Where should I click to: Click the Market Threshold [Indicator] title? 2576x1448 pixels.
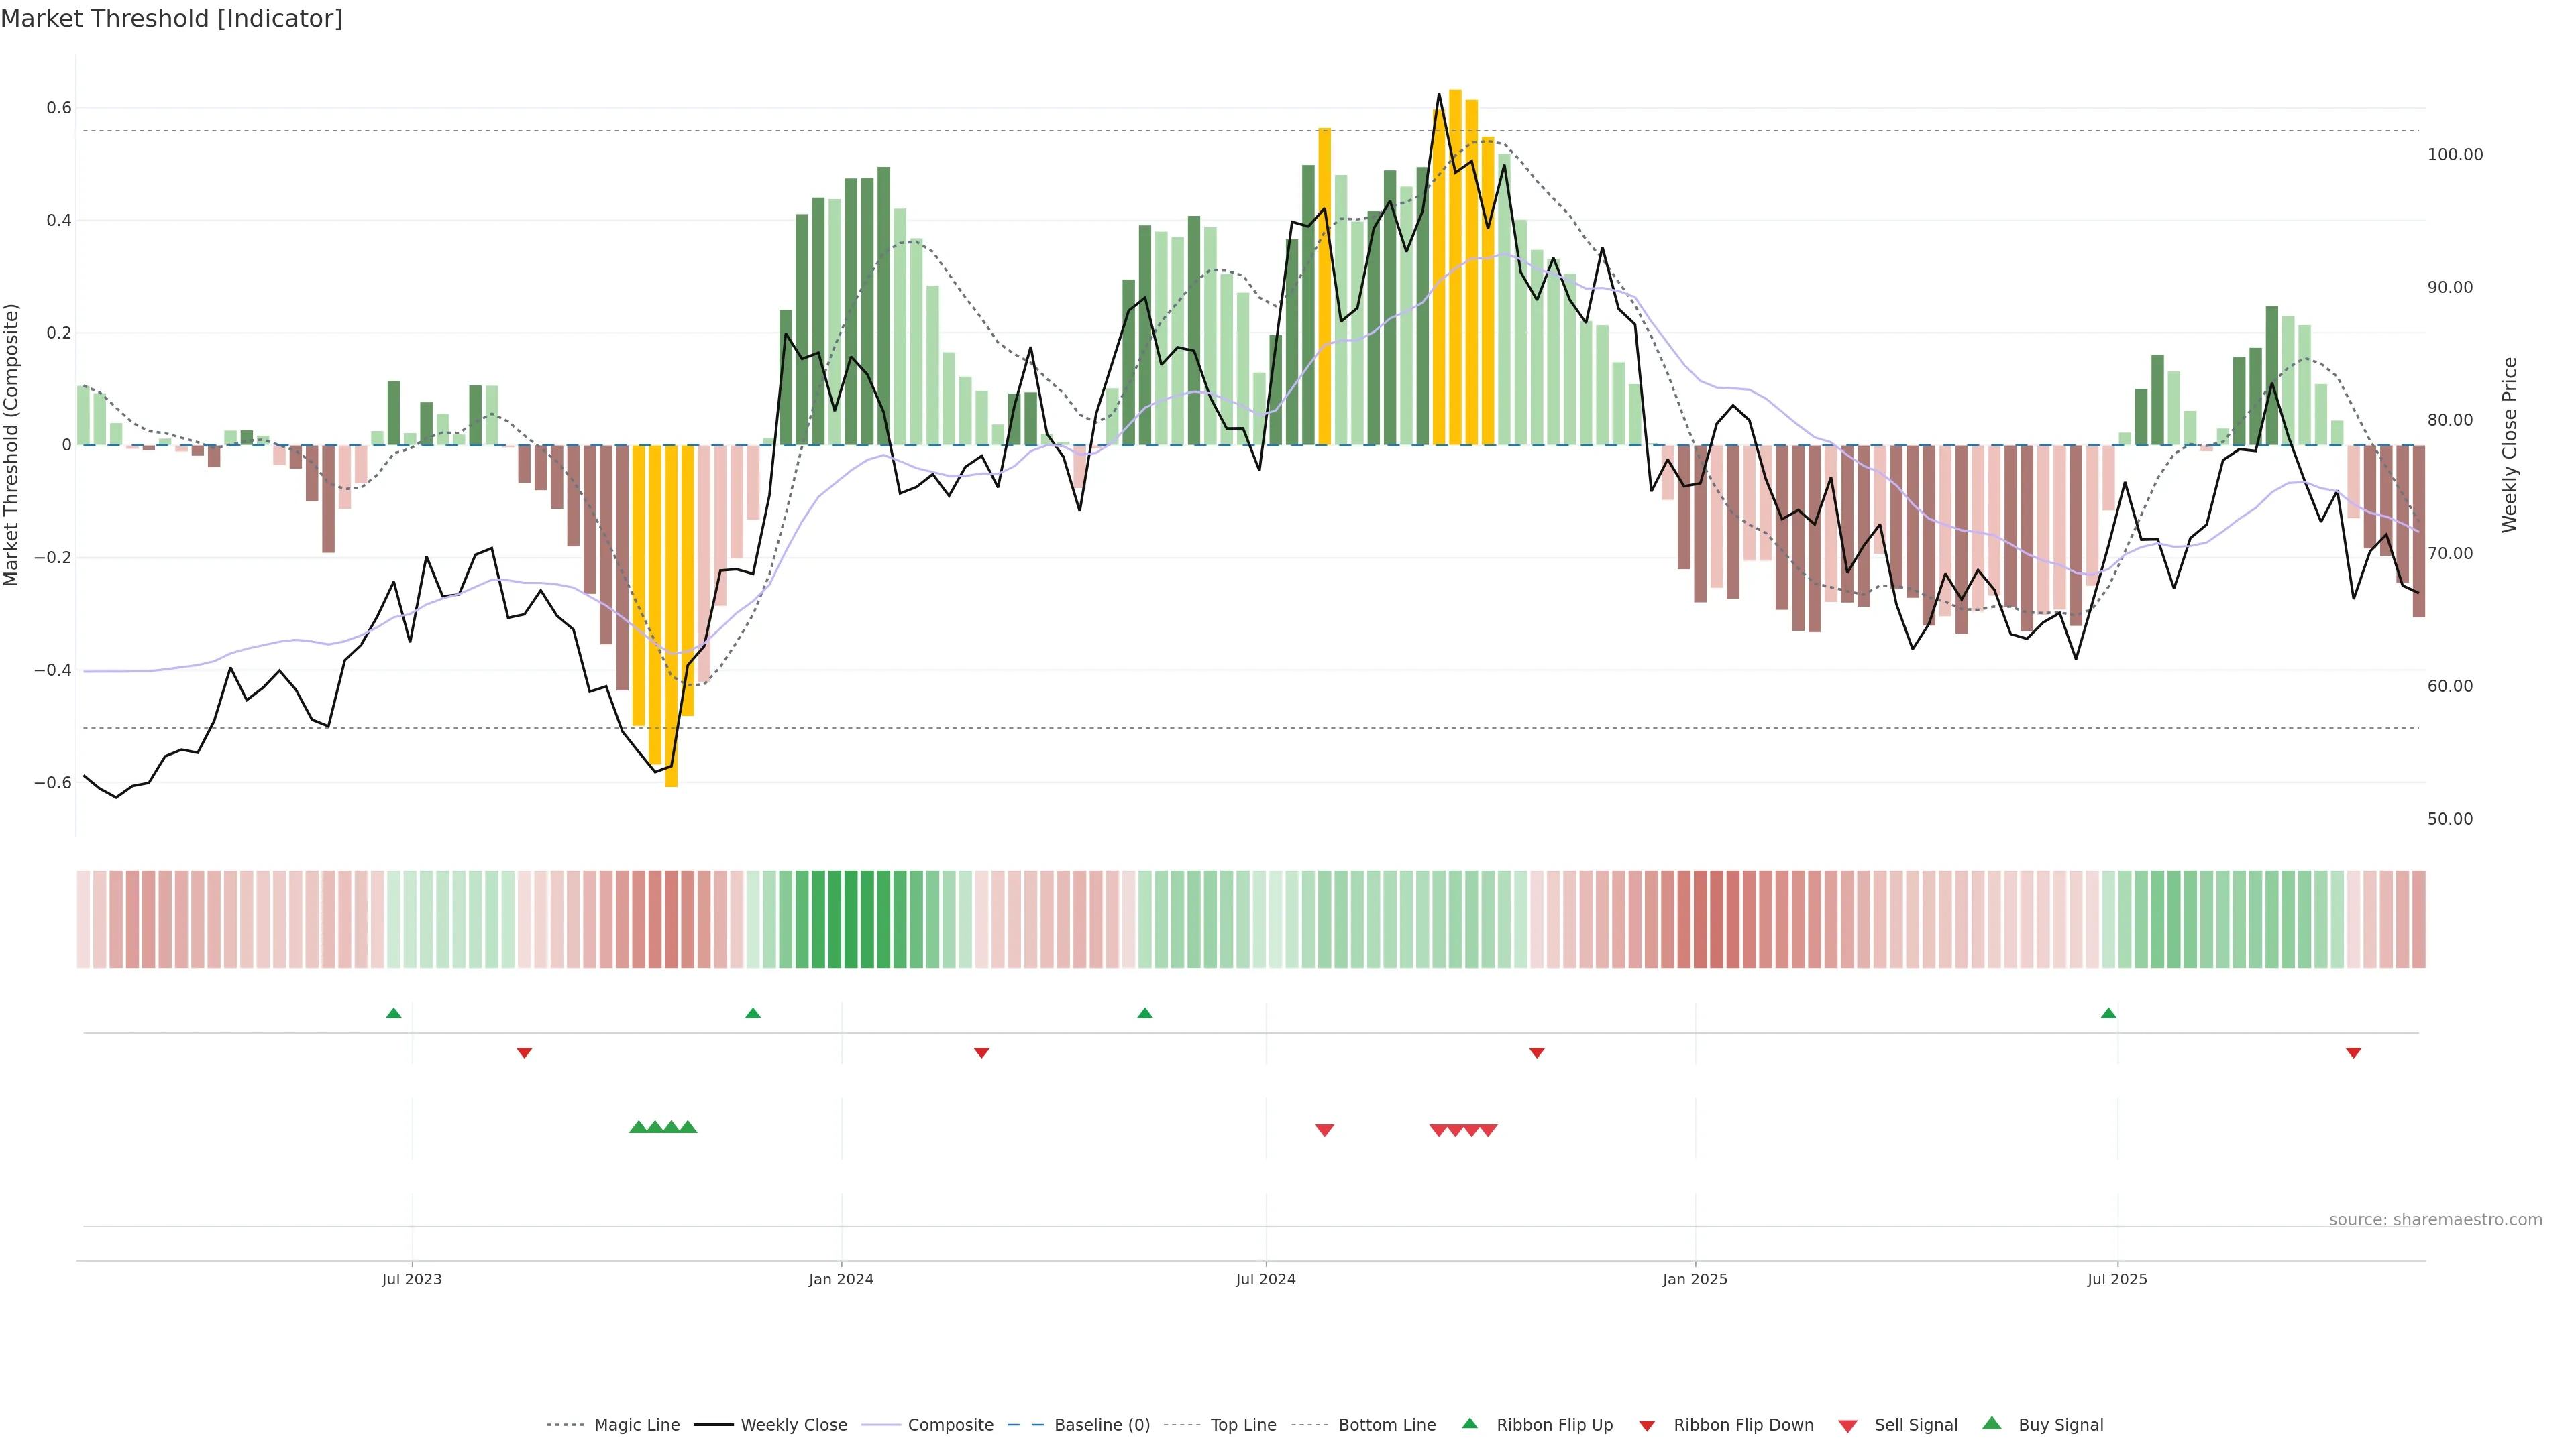pyautogui.click(x=171, y=19)
